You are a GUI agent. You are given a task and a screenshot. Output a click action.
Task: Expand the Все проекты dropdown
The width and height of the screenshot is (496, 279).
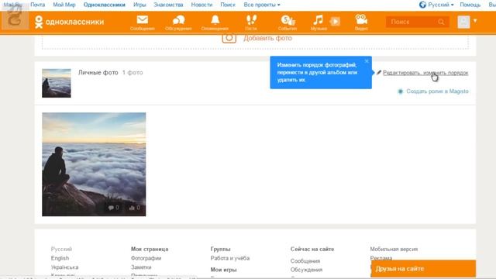[x=262, y=5]
